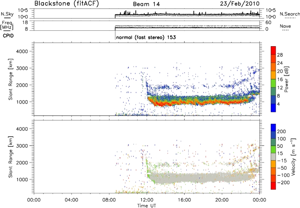The width and height of the screenshot is (300, 208).
Task: Click the '2000' tick in the velocity panel
Action: [x=22, y=163]
